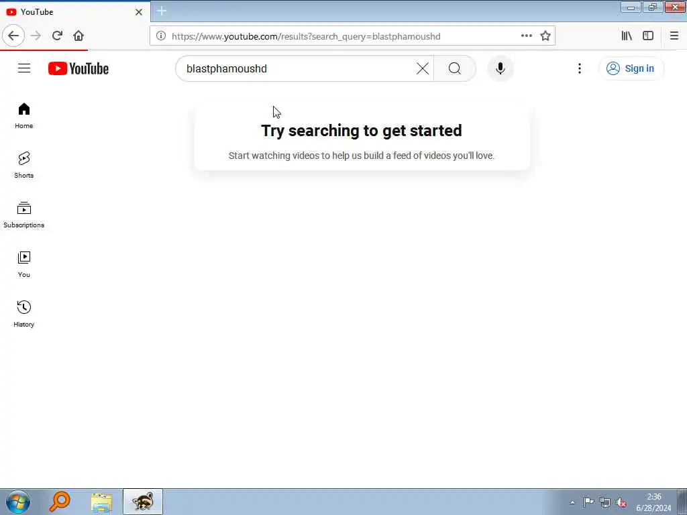Go to browser home page
The height and width of the screenshot is (515, 687).
click(78, 36)
